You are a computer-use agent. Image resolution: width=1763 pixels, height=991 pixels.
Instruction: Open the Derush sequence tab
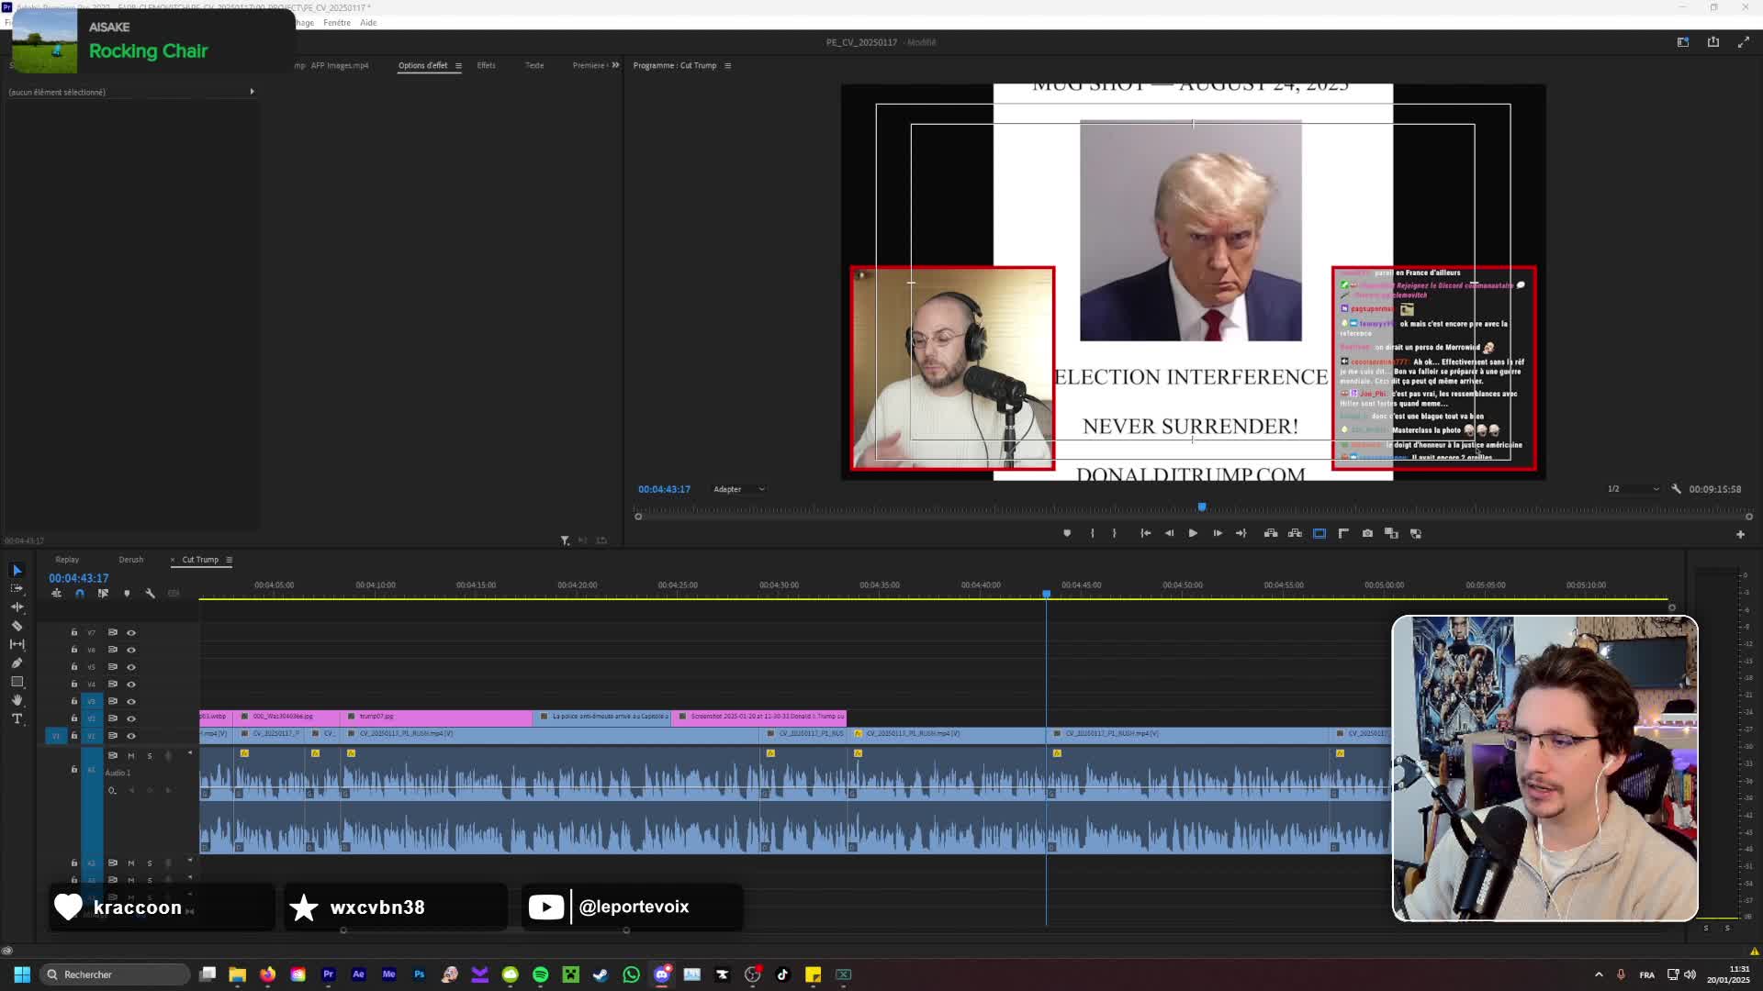(130, 560)
